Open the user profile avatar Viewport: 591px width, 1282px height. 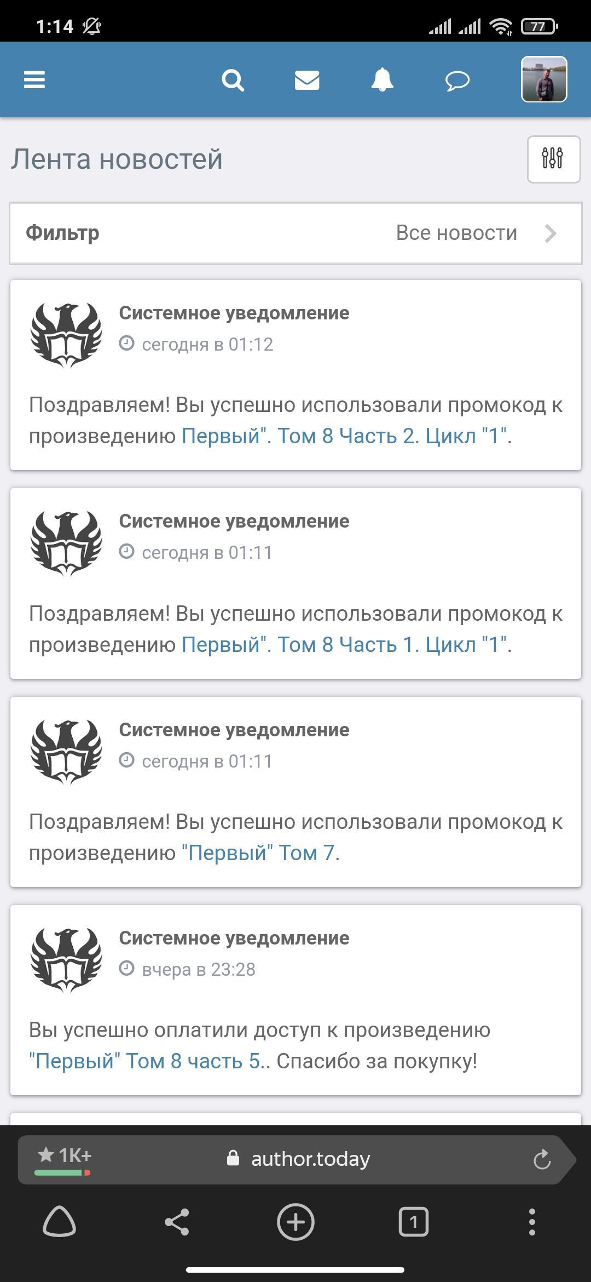click(544, 79)
